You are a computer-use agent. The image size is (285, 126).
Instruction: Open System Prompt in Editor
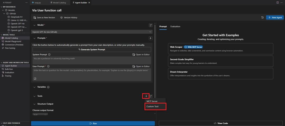tap(141, 54)
